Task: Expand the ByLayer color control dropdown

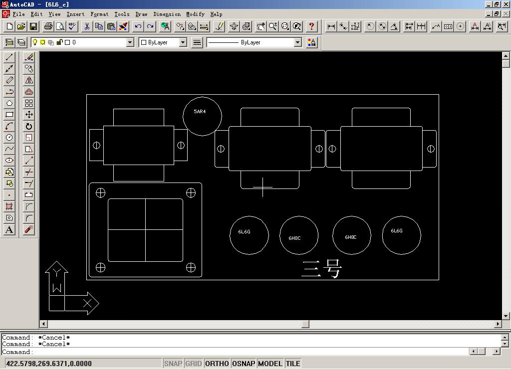Action: coord(183,42)
